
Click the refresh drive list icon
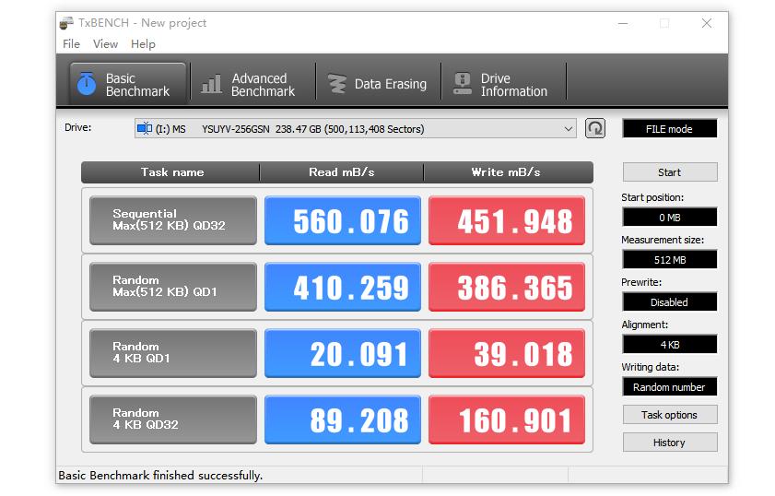point(595,129)
